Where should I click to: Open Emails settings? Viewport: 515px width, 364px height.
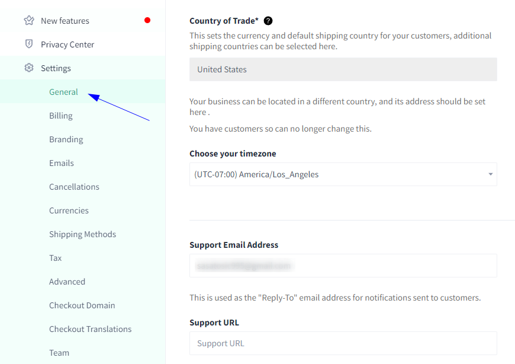click(x=62, y=163)
